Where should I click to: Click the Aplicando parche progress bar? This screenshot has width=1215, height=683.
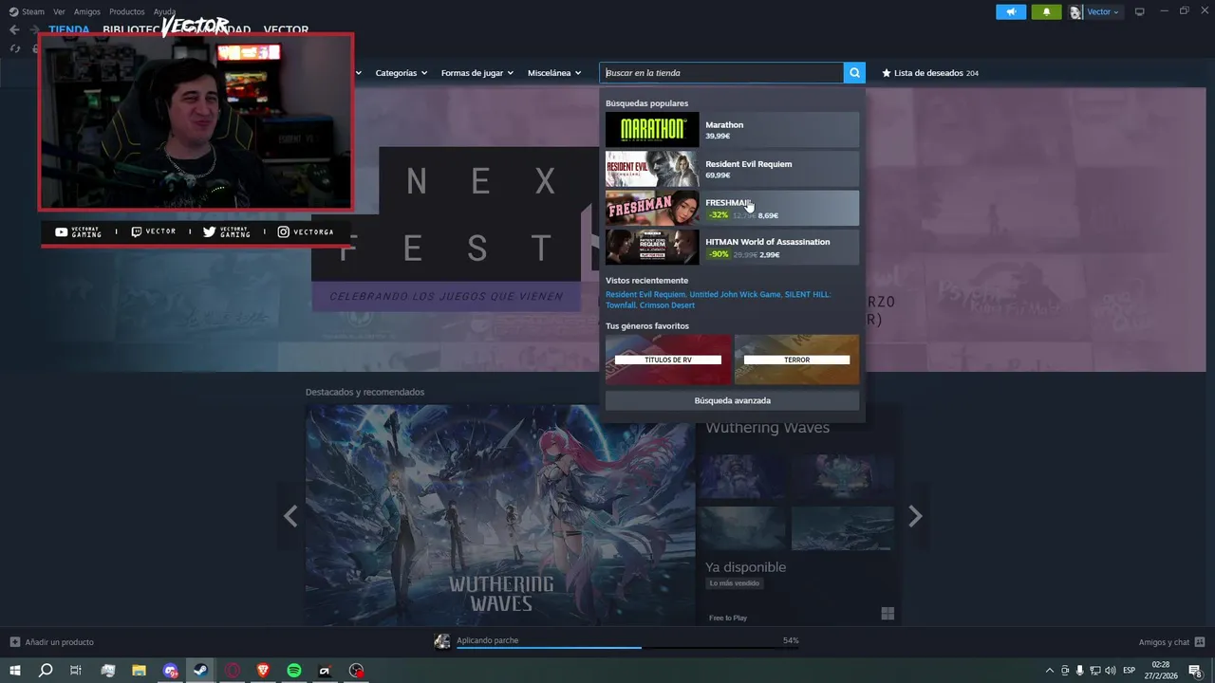(627, 648)
